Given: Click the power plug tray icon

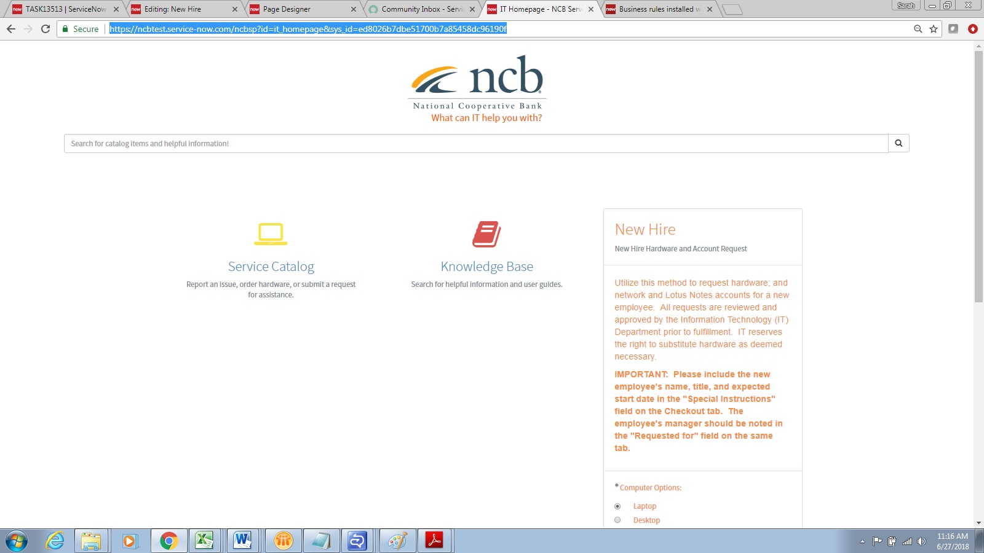Looking at the screenshot, I should coord(892,541).
